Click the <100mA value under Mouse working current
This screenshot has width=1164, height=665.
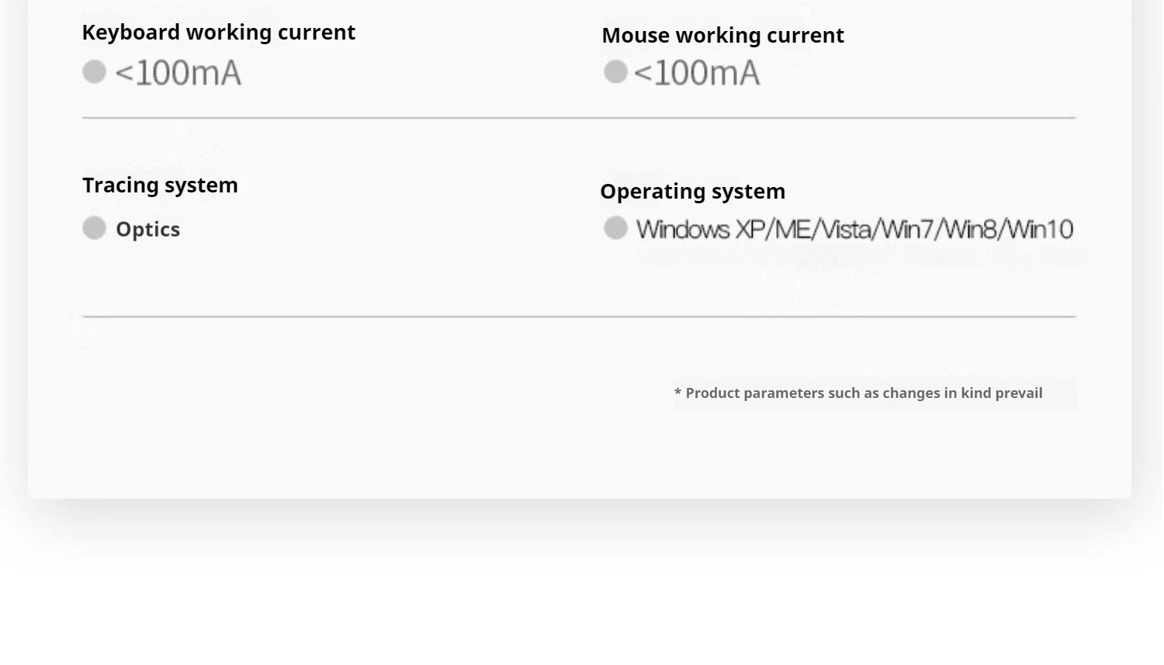[696, 74]
